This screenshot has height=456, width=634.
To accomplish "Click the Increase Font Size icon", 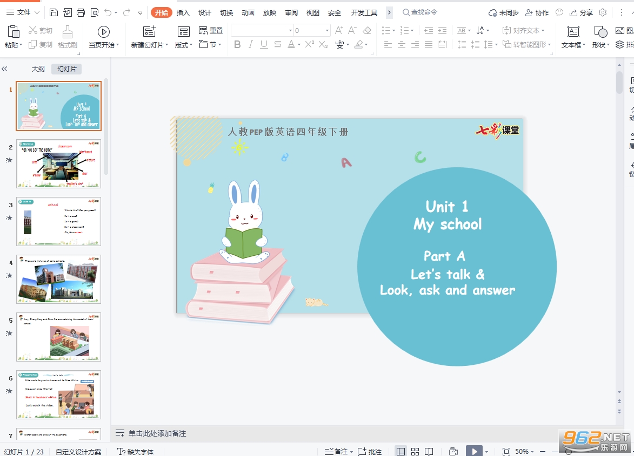I will (x=339, y=30).
